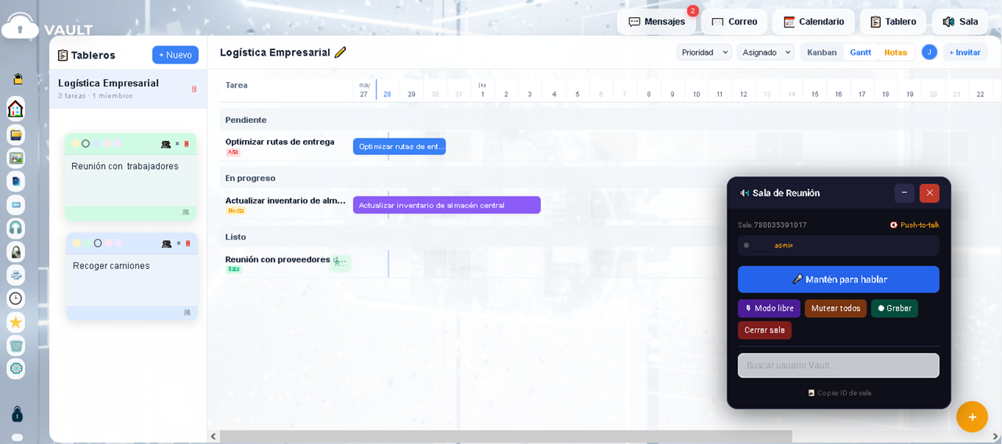Open the Prioridad dropdown
Screen dimensions: 1002x444
click(x=705, y=52)
